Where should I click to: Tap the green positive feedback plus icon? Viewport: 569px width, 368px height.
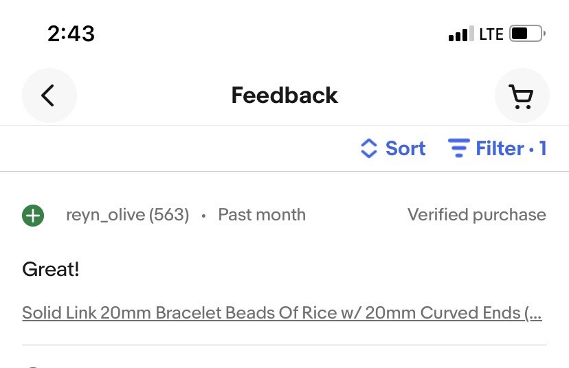click(x=33, y=216)
